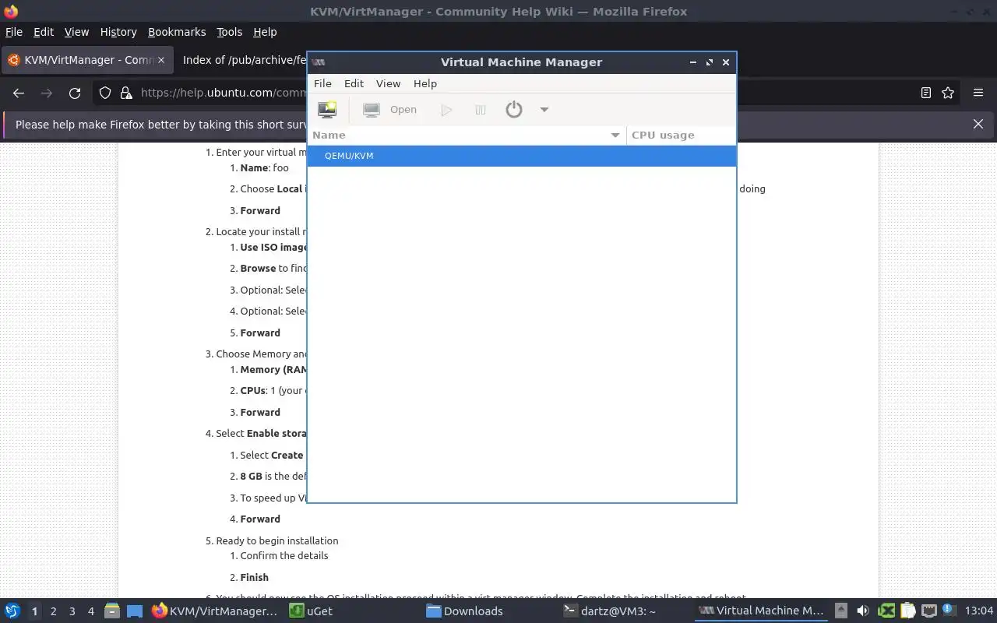Sort by the Name column header
Image resolution: width=997 pixels, height=623 pixels.
click(x=467, y=135)
